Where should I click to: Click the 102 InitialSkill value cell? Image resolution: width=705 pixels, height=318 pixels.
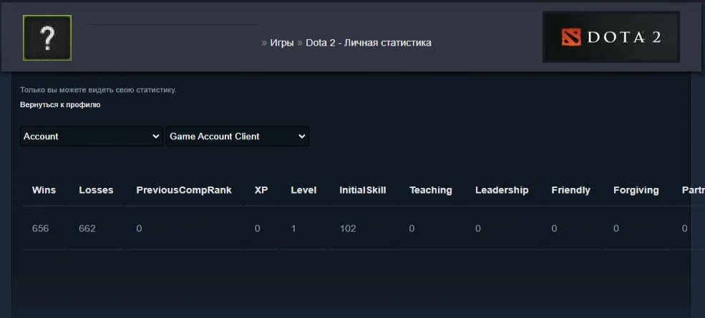pos(348,229)
